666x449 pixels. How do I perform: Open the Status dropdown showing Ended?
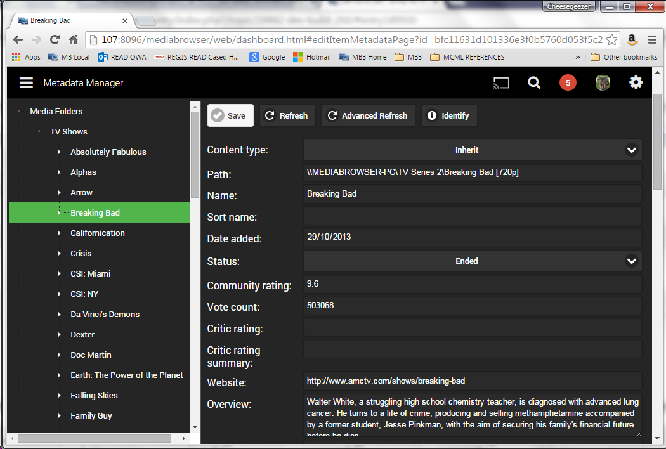click(x=473, y=261)
